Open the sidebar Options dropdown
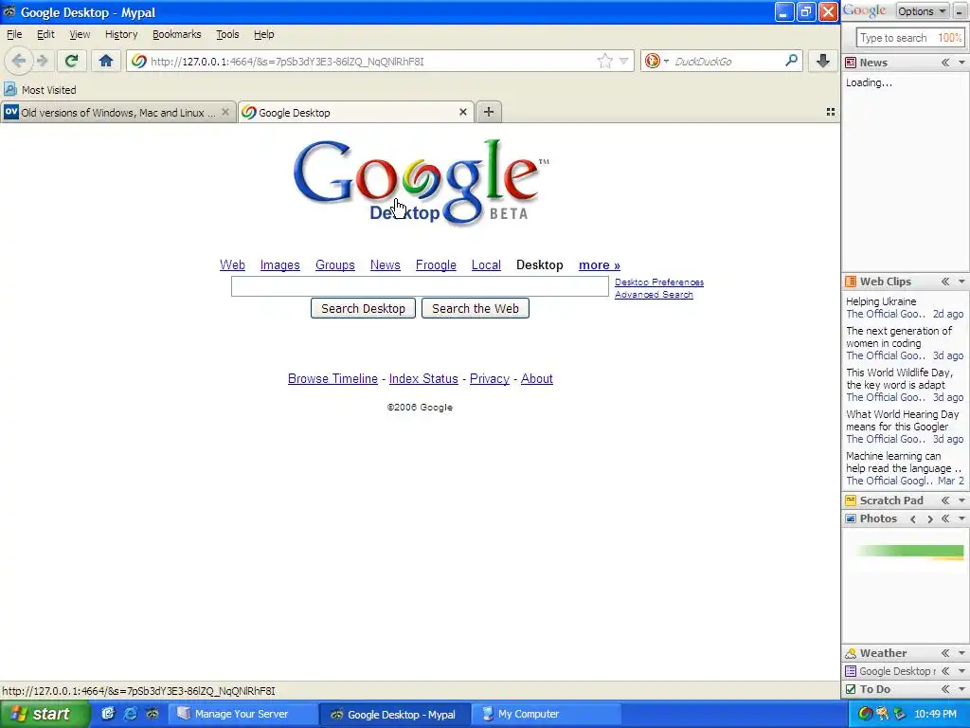 (923, 11)
